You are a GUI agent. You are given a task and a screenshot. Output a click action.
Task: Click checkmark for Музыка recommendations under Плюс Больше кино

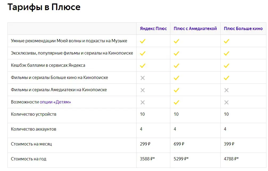[226, 41]
